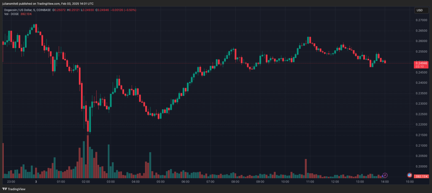Click the 13:00 time axis label
The image size is (432, 193).
(x=360, y=182)
